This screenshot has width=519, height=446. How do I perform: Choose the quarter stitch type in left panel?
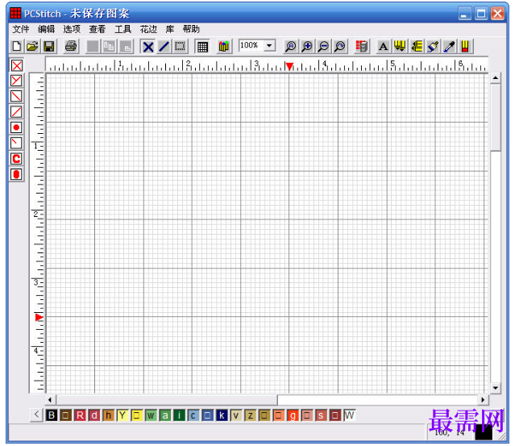(x=17, y=143)
